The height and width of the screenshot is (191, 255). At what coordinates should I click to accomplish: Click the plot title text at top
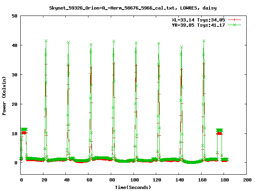[133, 8]
